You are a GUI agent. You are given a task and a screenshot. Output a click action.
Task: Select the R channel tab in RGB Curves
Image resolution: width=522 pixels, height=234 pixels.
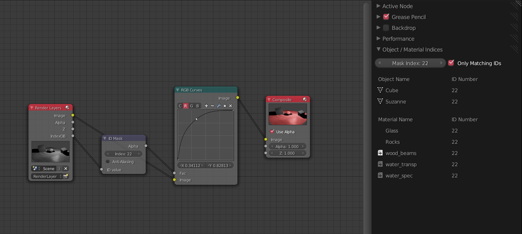click(186, 106)
